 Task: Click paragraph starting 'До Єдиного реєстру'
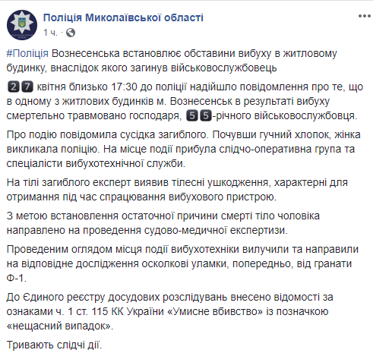pos(169,311)
